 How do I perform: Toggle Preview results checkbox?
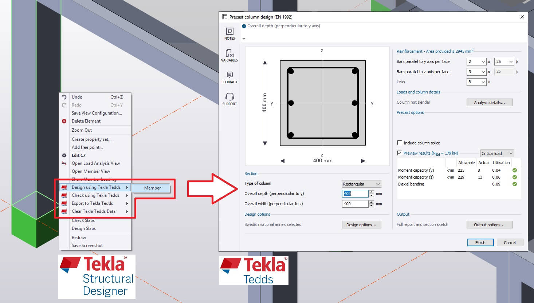400,153
